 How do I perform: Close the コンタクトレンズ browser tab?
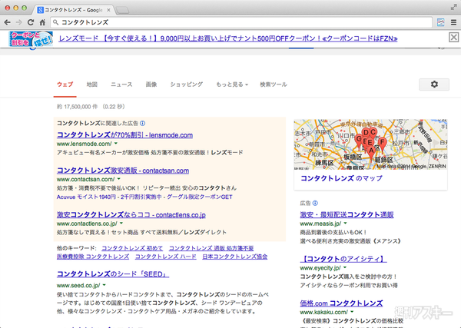point(108,10)
